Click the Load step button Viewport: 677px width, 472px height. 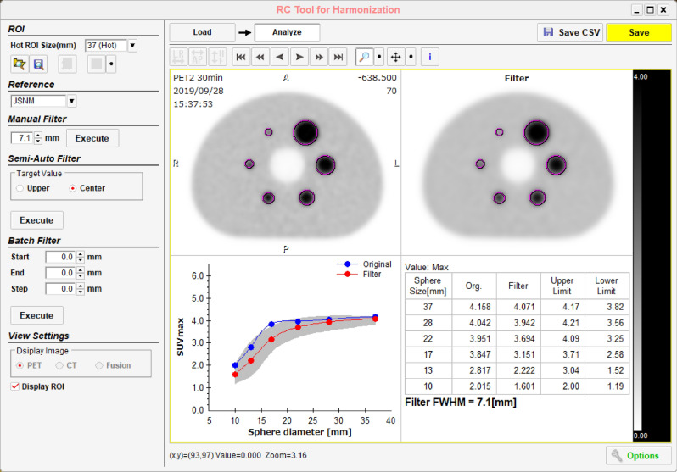(x=202, y=32)
